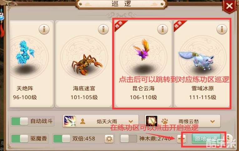239x151 pixels.
Task: Show info for 海底迷宫 patrol area
Action: [103, 29]
